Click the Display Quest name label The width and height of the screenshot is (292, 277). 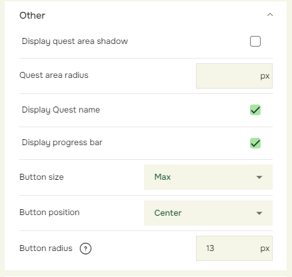(61, 110)
